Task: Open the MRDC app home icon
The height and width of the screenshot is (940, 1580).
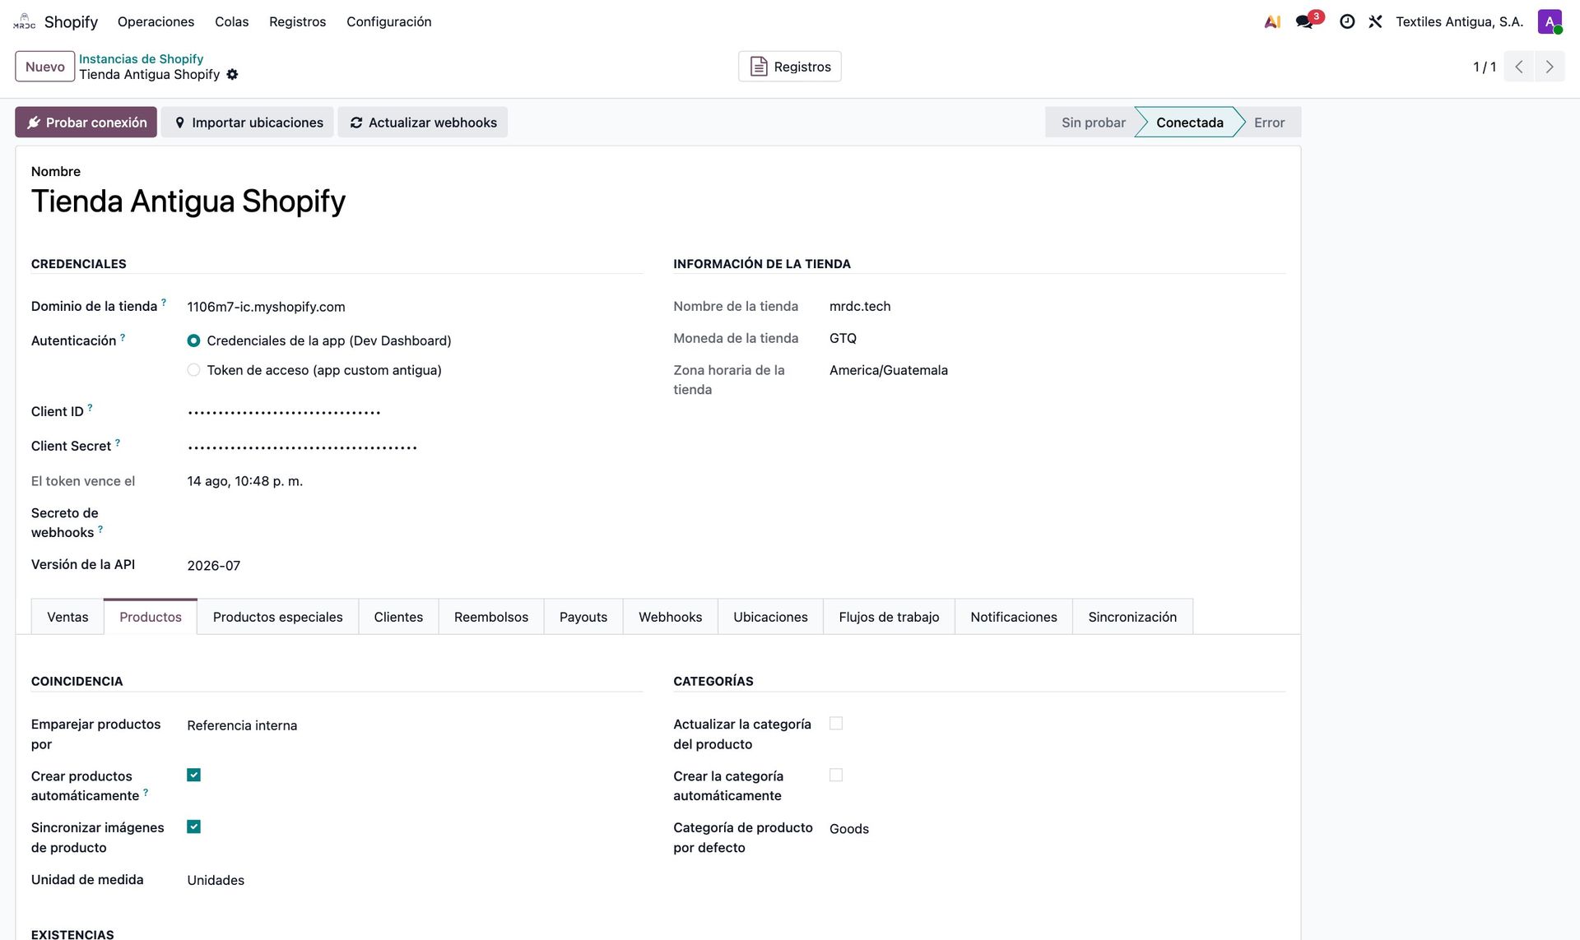Action: 24,21
